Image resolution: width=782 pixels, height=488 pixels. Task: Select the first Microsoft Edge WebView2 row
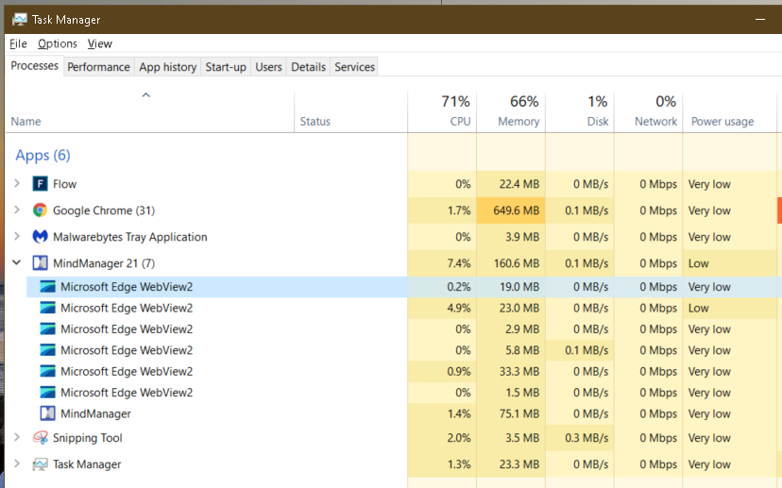pos(127,287)
